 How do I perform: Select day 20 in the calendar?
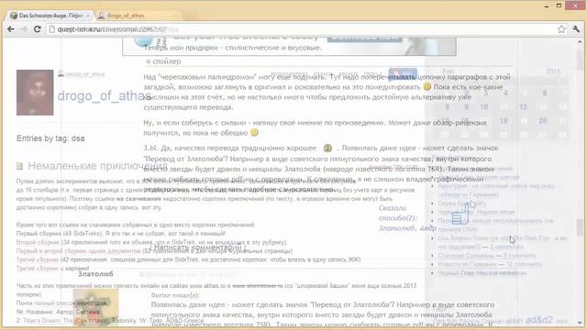(x=542, y=120)
